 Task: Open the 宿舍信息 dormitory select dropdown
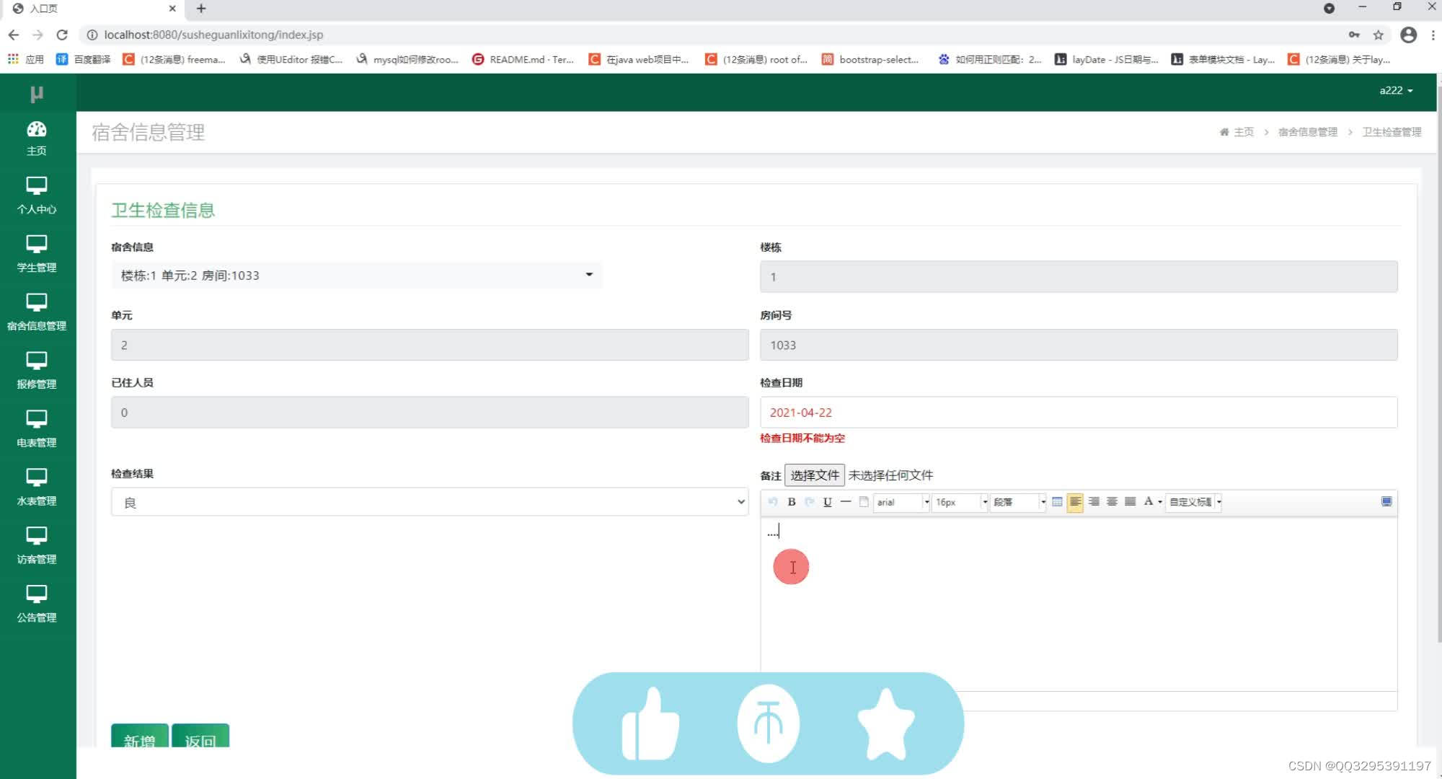tap(357, 276)
